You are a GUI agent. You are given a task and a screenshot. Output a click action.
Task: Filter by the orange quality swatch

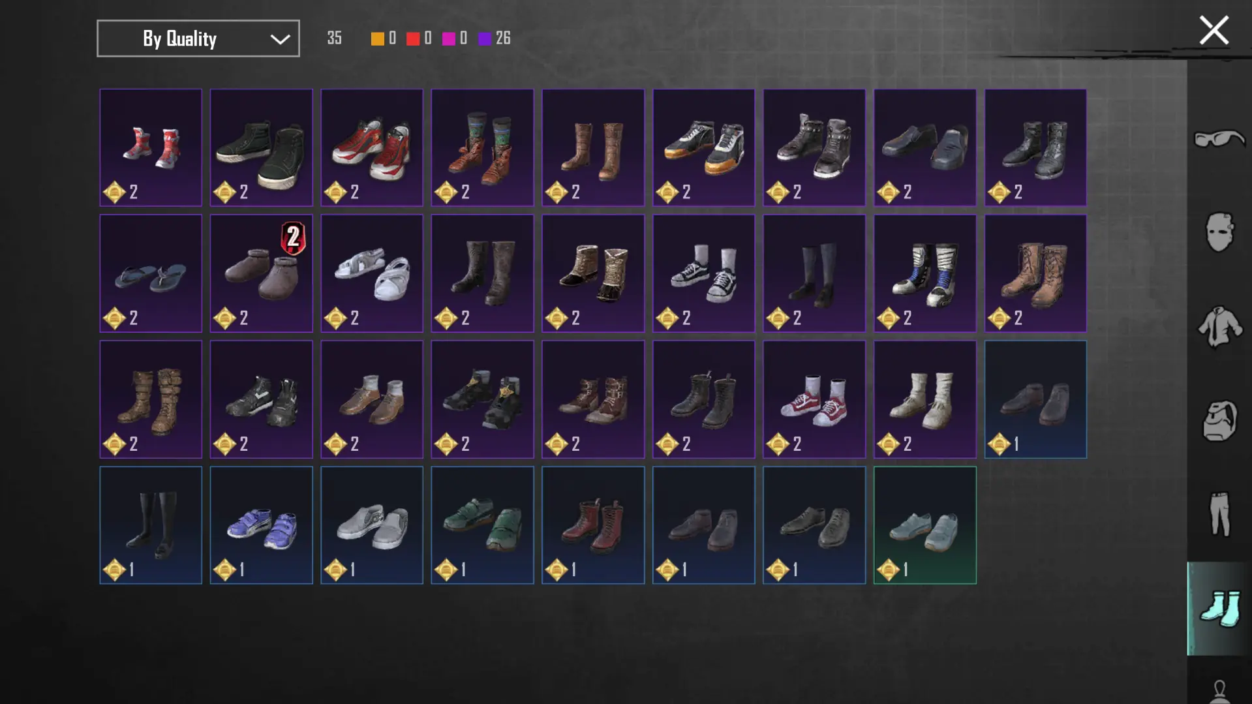[378, 38]
